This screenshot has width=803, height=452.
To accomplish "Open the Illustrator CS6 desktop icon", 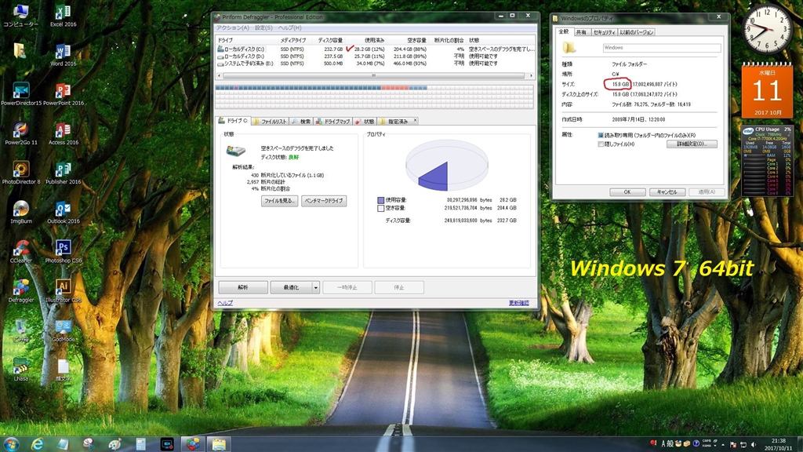I will (x=63, y=291).
